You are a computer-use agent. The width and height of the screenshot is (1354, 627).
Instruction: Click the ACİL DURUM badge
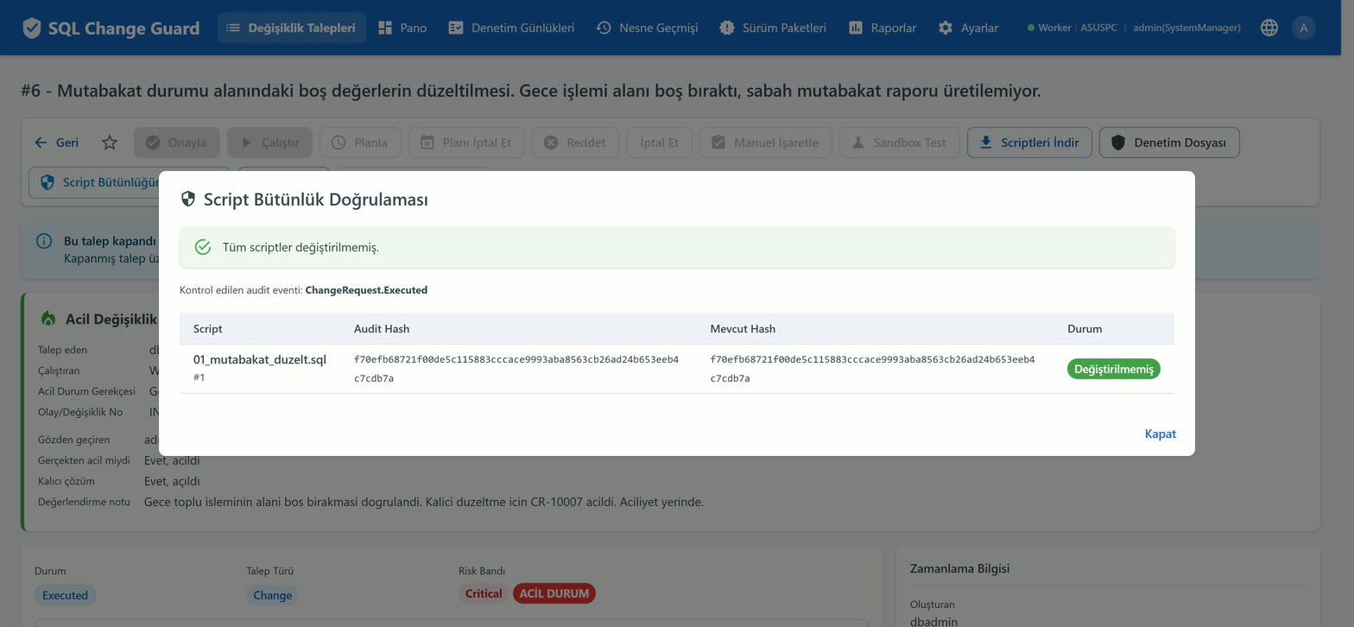tap(554, 593)
